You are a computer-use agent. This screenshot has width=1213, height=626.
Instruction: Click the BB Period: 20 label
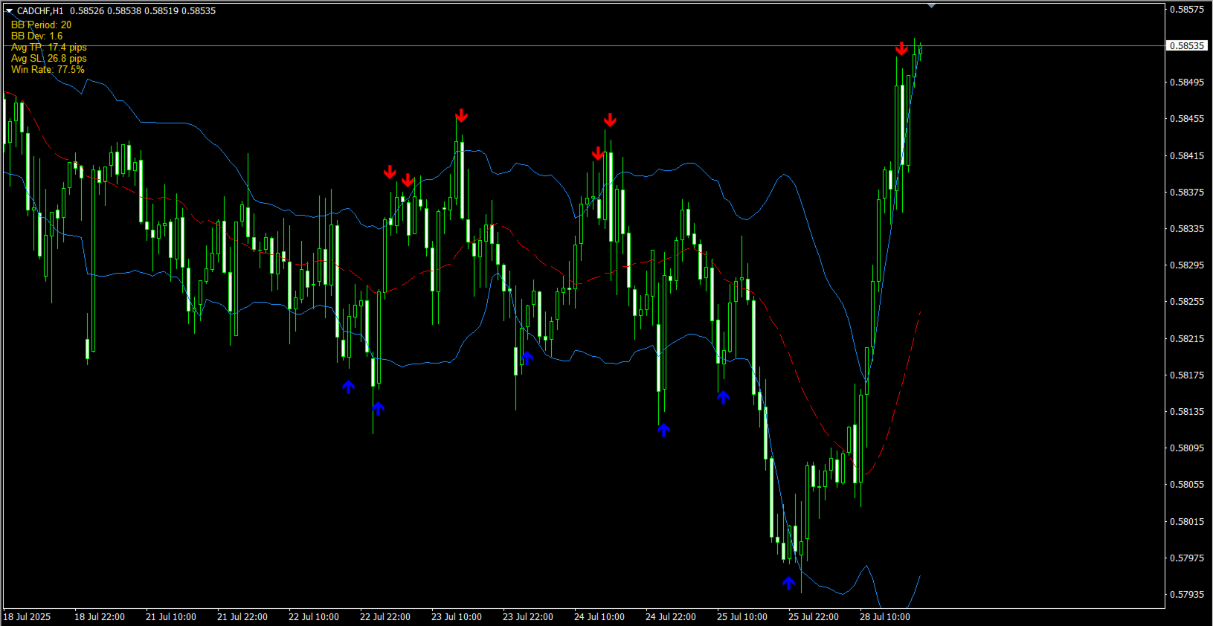[x=41, y=25]
